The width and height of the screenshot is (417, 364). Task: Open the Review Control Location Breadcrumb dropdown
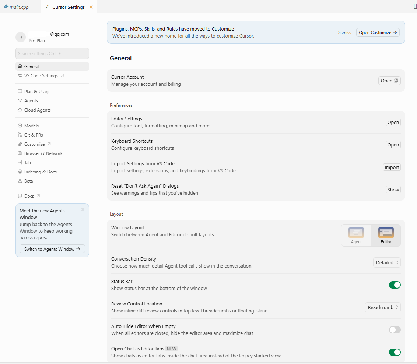383,307
